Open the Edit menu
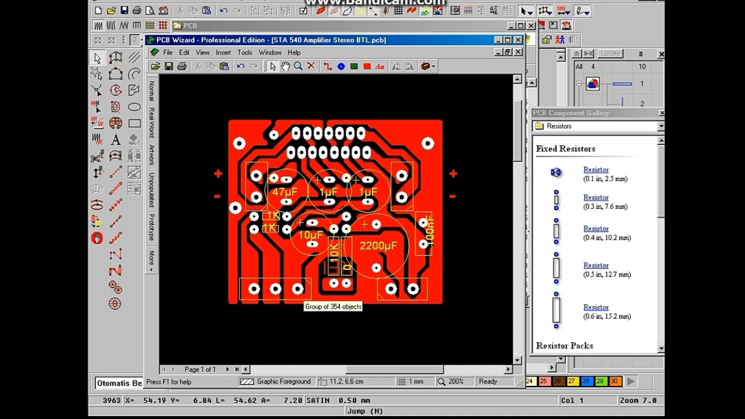Image resolution: width=745 pixels, height=419 pixels. 184,52
